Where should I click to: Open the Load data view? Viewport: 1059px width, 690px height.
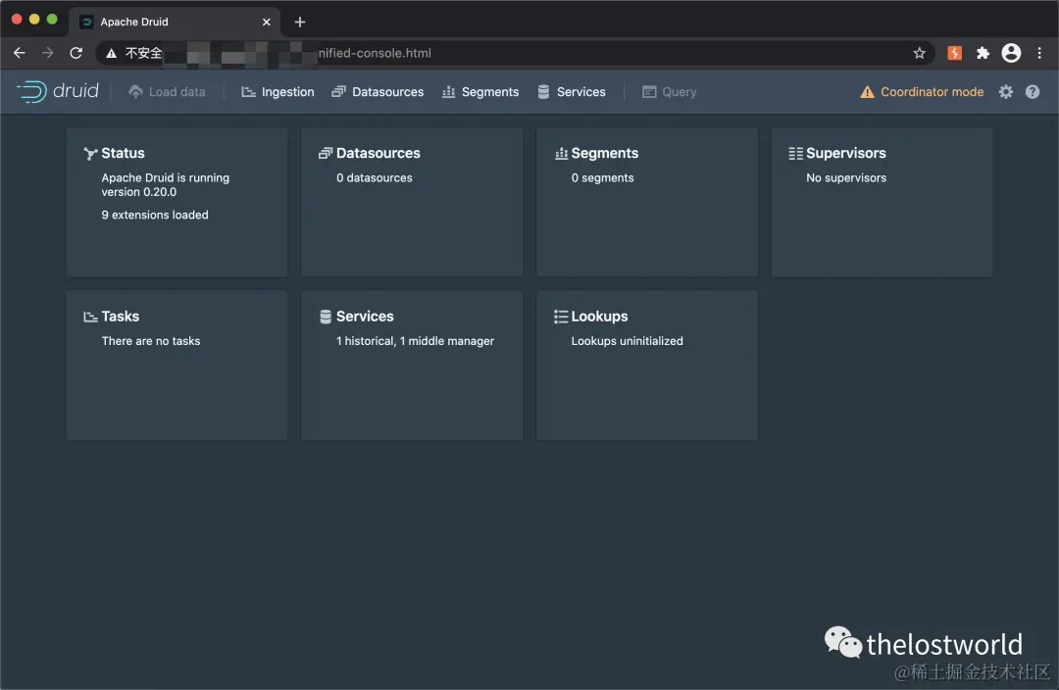click(x=167, y=92)
